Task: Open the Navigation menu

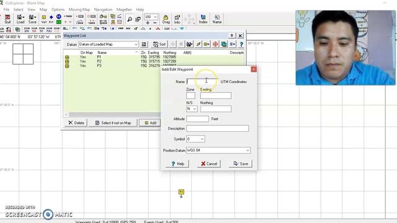Action: point(103,9)
